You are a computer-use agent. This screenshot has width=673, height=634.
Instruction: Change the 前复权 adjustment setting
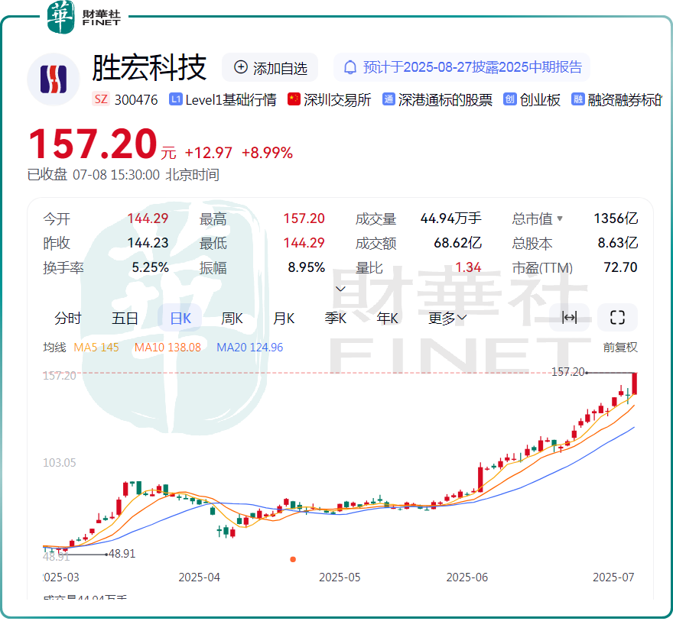point(620,348)
